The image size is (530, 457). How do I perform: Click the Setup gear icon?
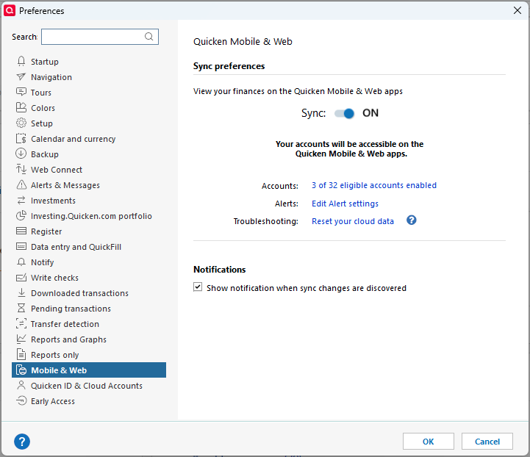tap(21, 123)
